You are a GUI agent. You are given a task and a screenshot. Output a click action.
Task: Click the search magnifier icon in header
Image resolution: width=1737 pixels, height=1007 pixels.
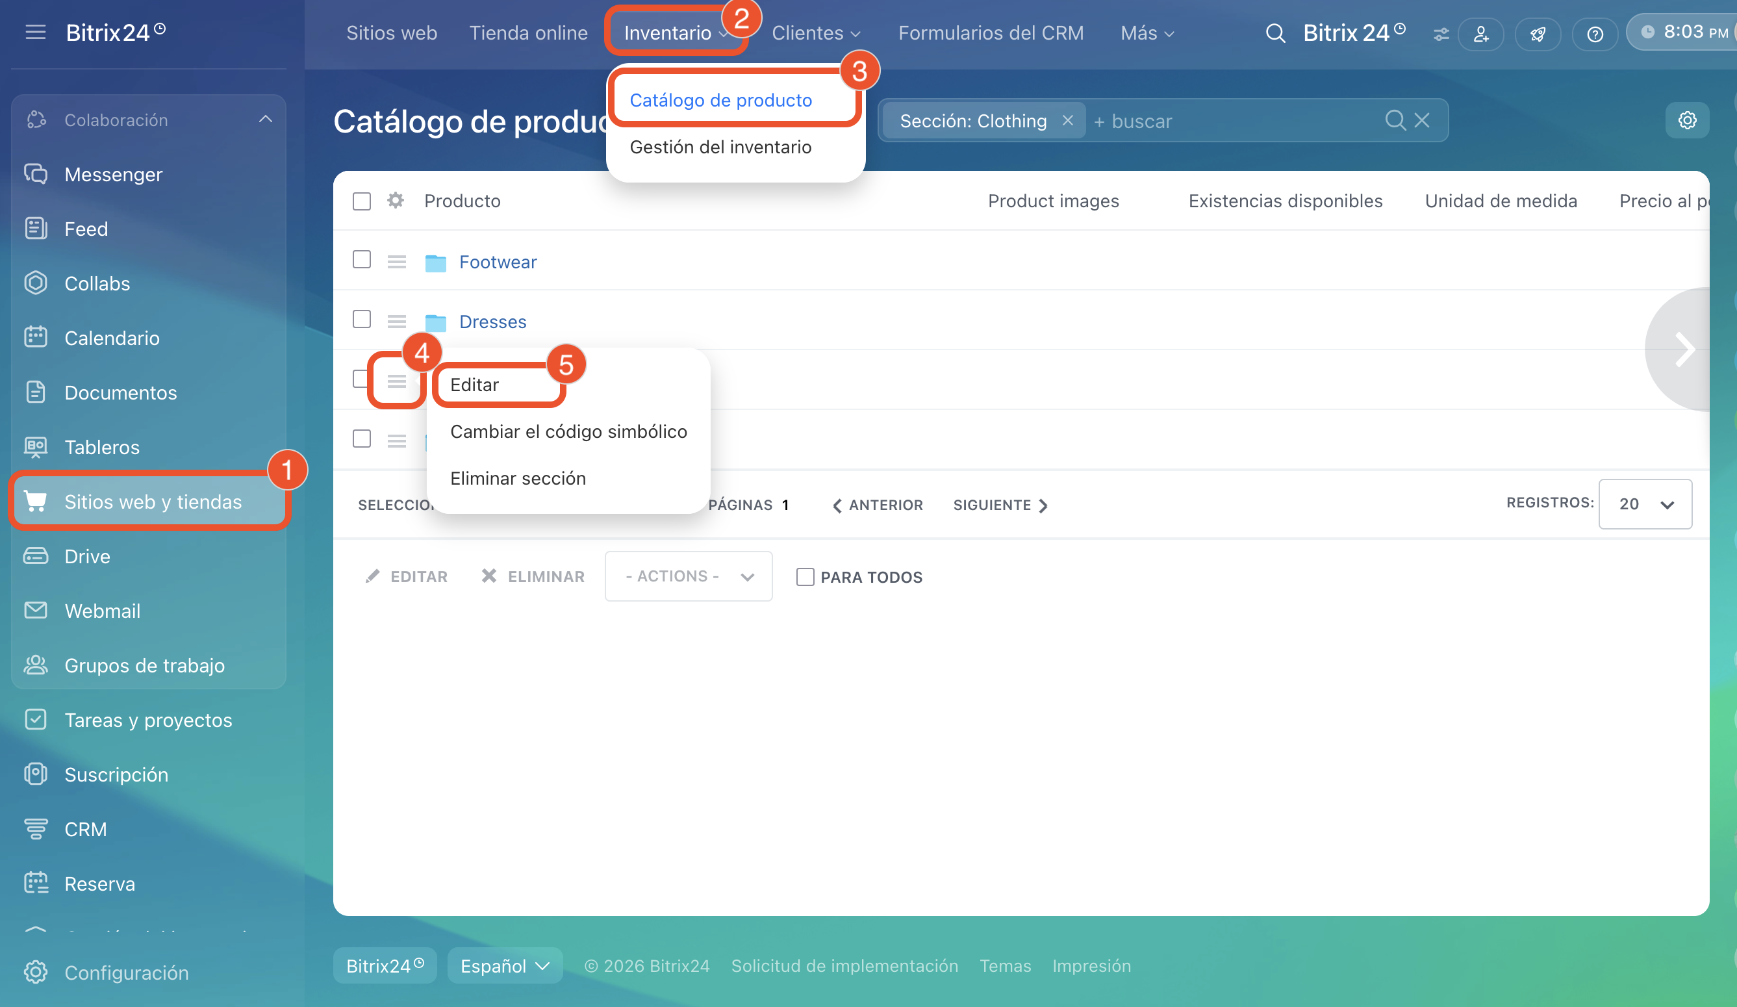pos(1274,33)
